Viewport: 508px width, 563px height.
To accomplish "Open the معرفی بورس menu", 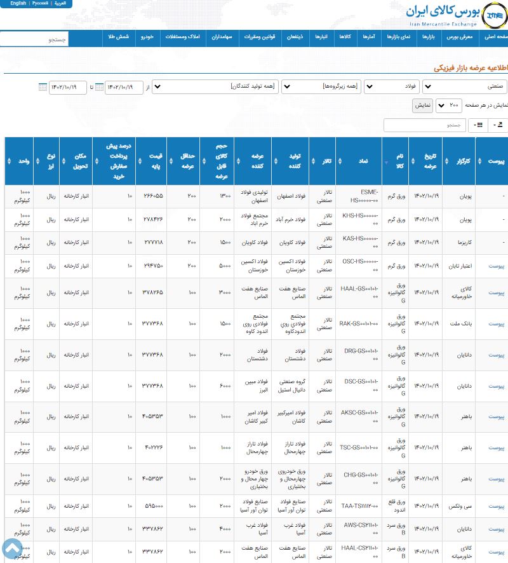I will [x=459, y=37].
